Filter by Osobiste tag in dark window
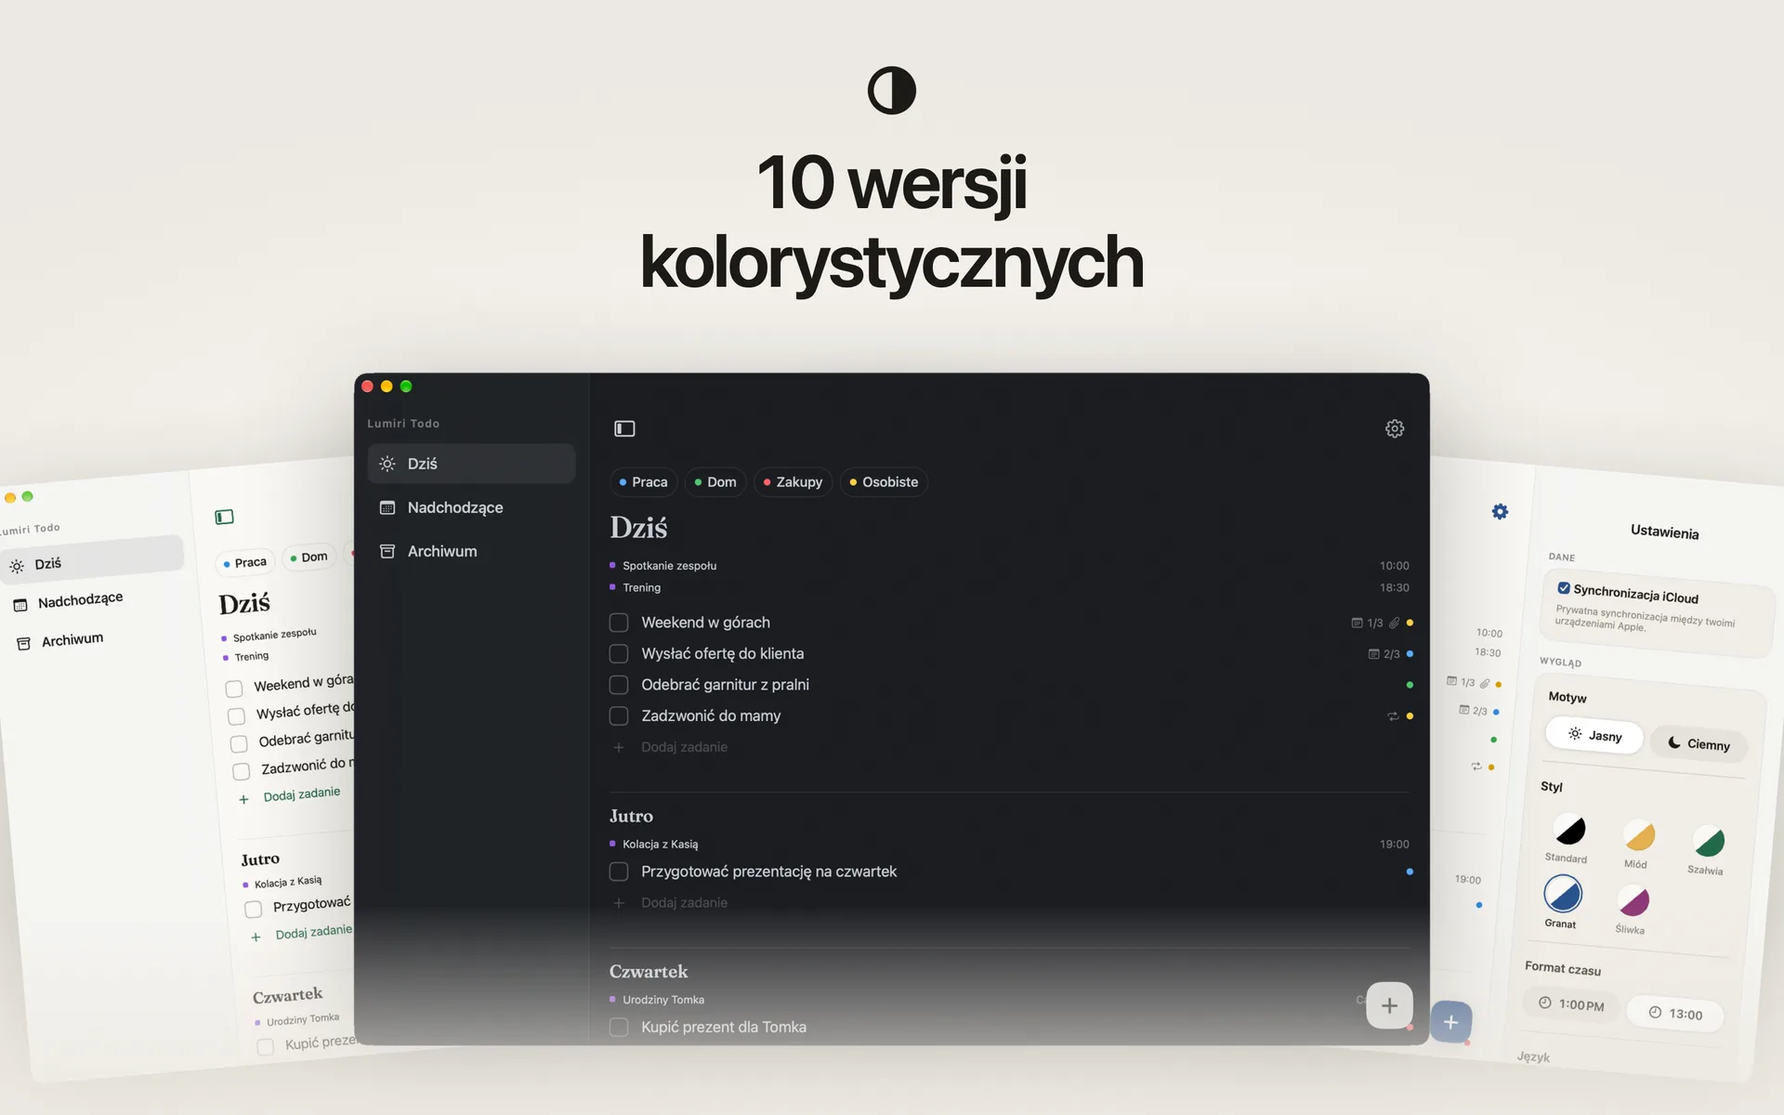 (884, 482)
